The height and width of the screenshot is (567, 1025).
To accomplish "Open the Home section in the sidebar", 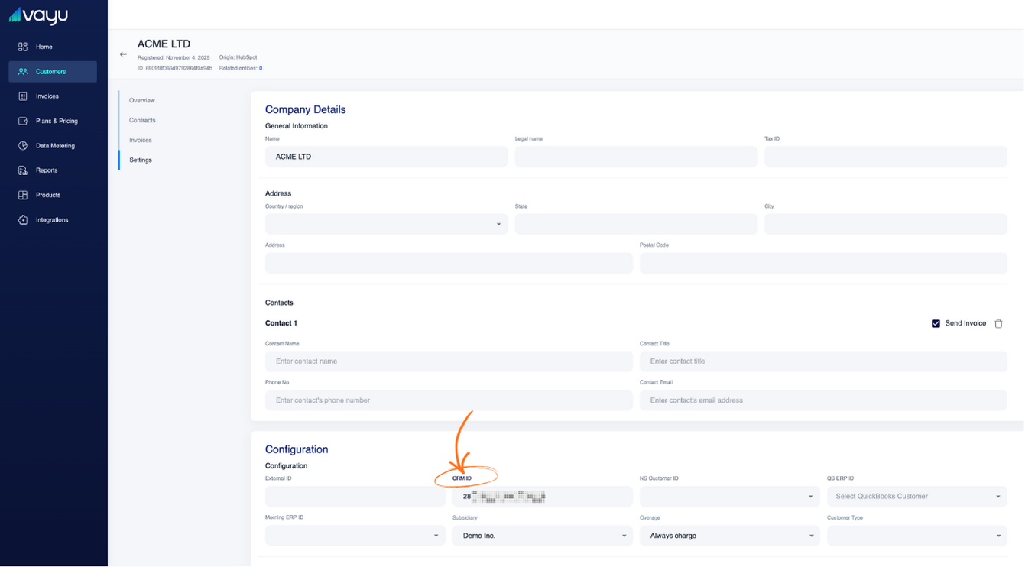I will click(x=44, y=46).
